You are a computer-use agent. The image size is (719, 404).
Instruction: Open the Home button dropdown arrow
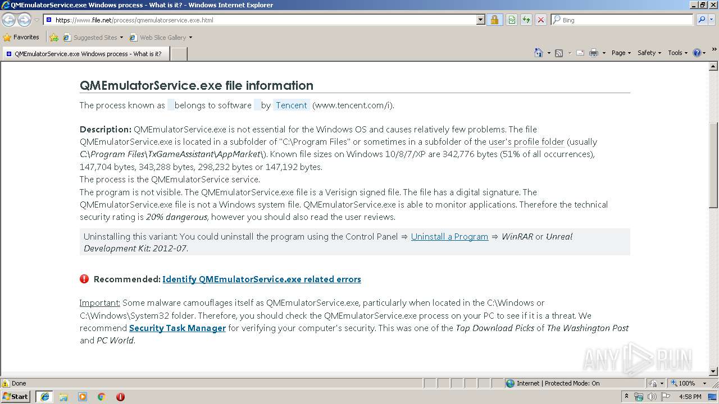pos(548,53)
